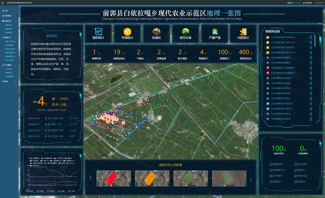
Task: Toggle the hamburger menu icon
Action: click(3, 3)
